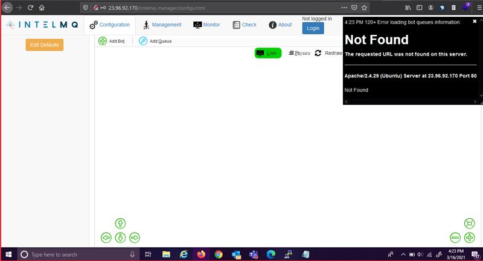Screen dimensions: 483x261
Task: Go to the Monitor tab
Action: click(207, 25)
